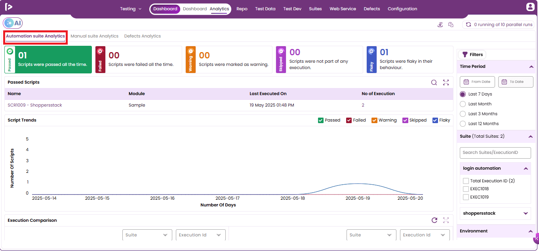Toggle the Passed trend checkbox

[321, 120]
